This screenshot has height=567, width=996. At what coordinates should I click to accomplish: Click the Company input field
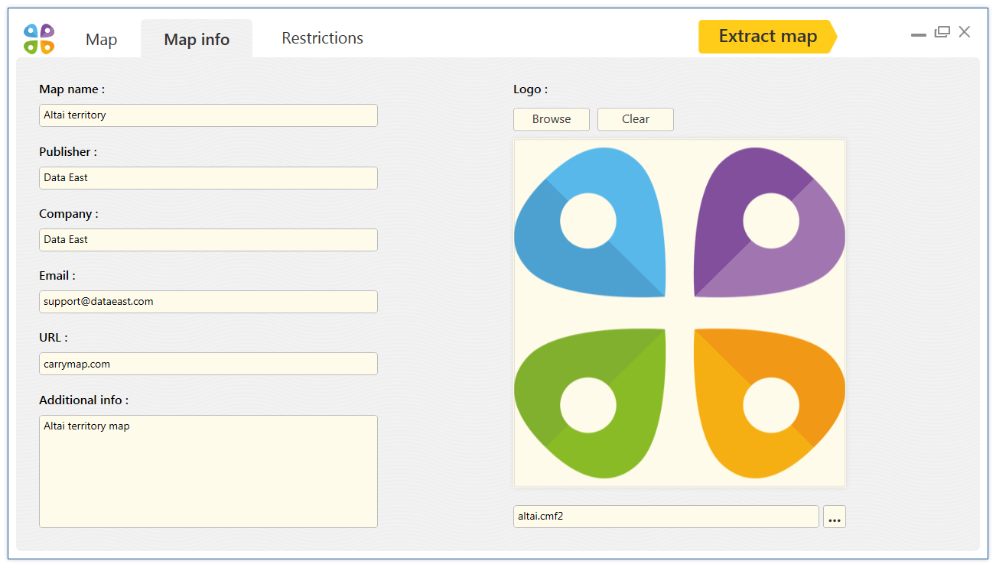[208, 240]
